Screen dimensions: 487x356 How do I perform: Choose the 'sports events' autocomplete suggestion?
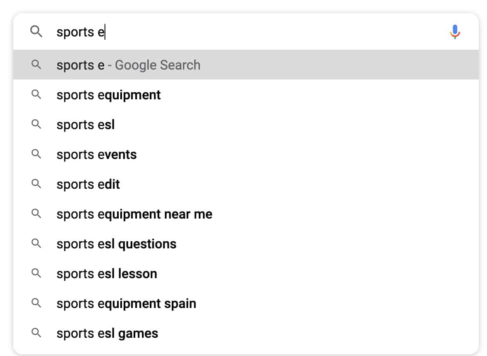[96, 154]
